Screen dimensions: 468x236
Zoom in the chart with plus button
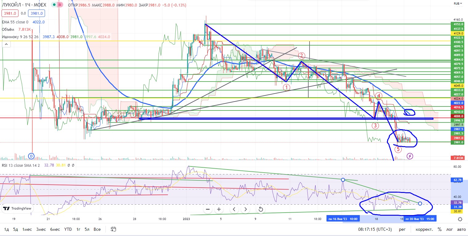tap(219, 209)
